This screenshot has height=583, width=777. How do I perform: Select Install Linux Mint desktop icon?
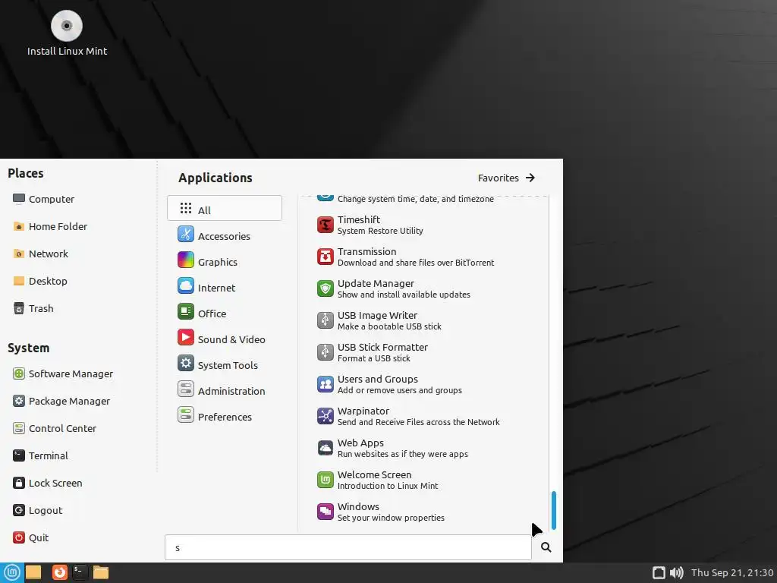[67, 33]
